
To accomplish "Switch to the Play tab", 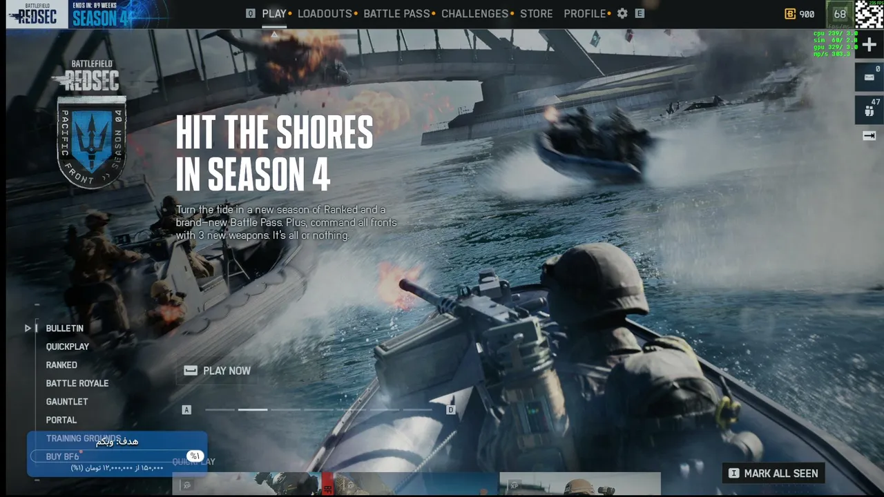I will [274, 14].
